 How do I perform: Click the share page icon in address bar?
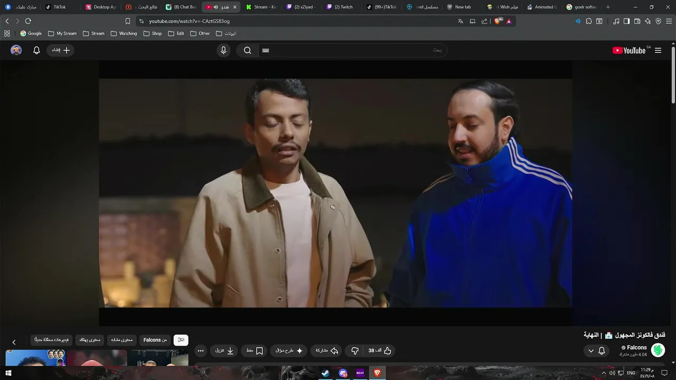[x=484, y=21]
